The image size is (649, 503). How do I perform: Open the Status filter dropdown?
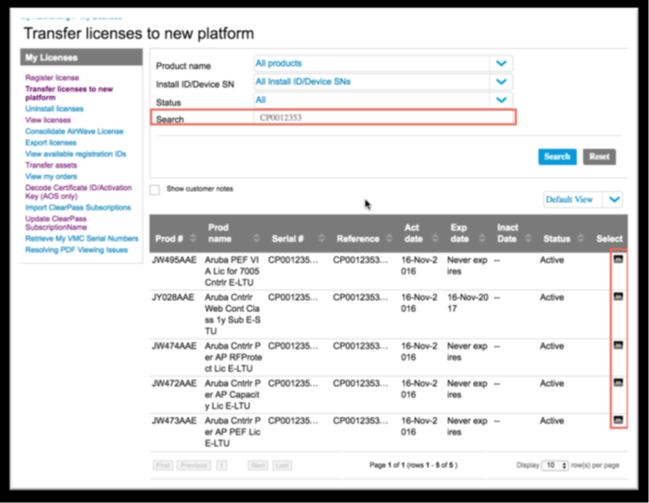pos(383,100)
